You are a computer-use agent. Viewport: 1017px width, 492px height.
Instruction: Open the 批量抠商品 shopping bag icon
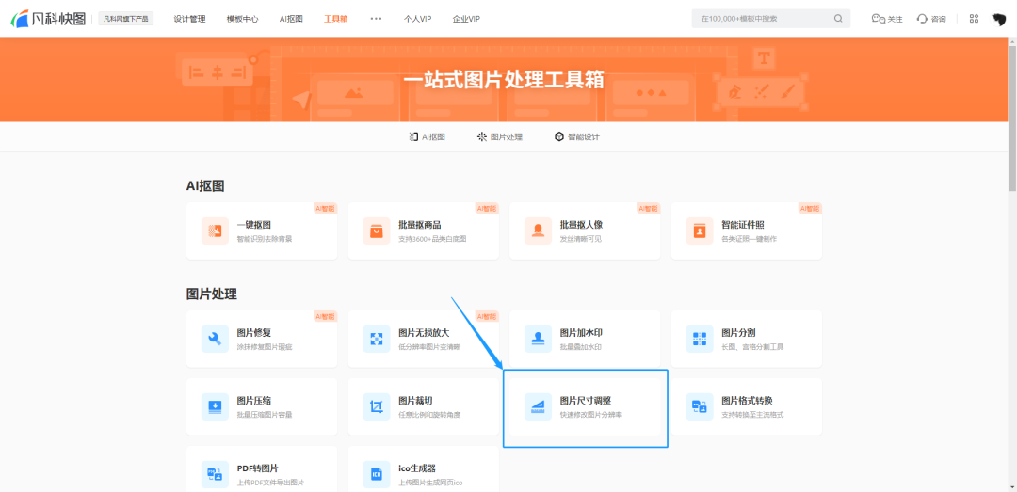tap(376, 230)
